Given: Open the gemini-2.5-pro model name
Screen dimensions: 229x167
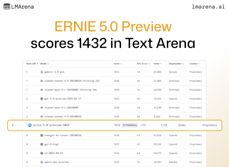Looking at the screenshot, I should click(54, 72).
